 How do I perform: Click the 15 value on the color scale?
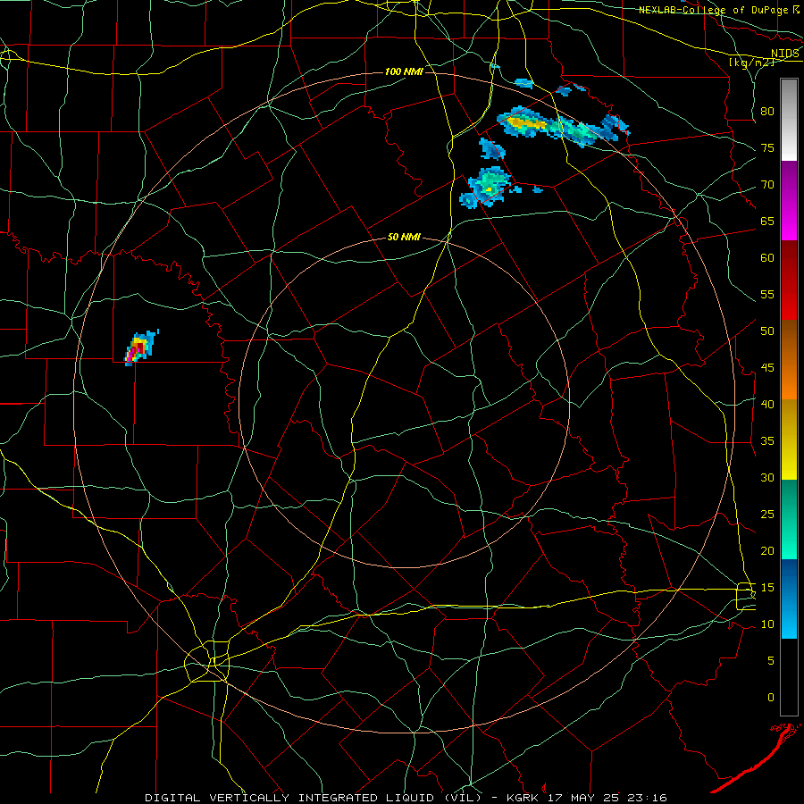click(x=767, y=588)
